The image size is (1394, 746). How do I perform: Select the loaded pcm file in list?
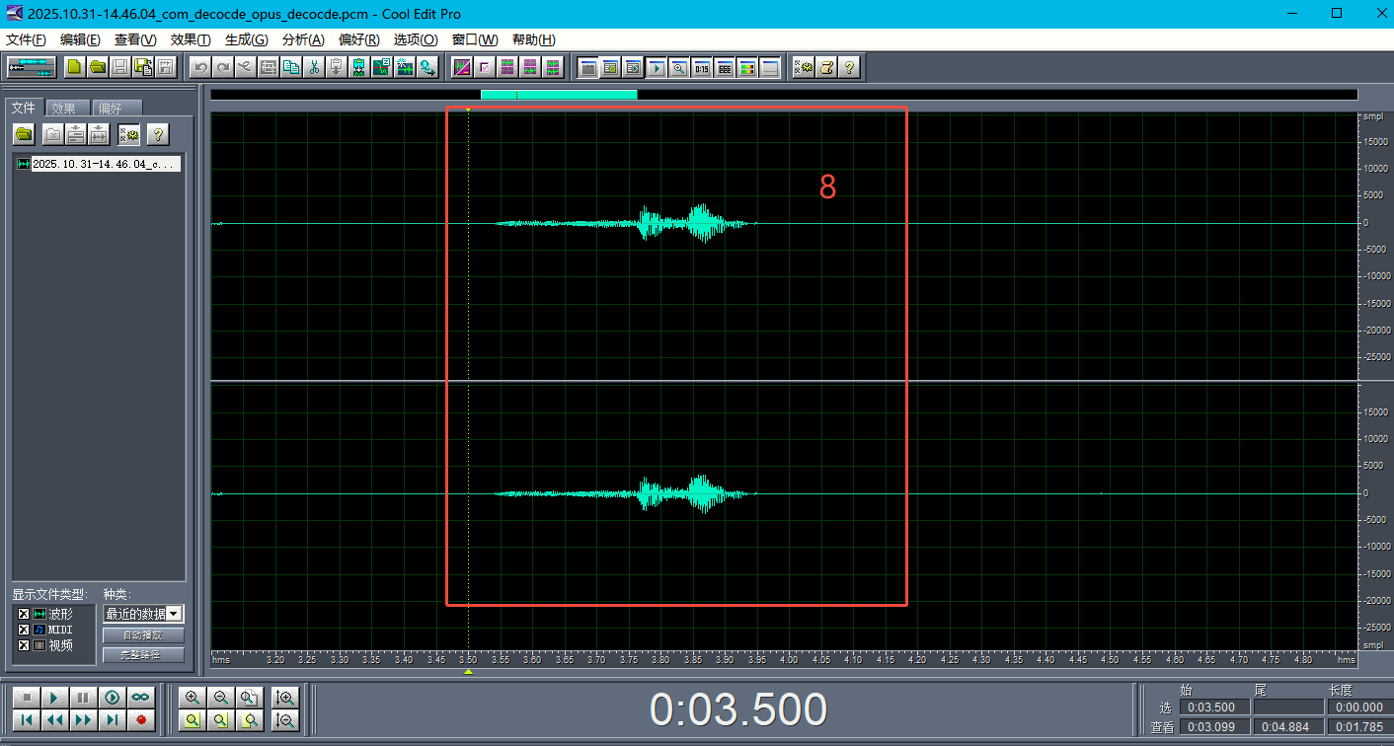(x=99, y=164)
